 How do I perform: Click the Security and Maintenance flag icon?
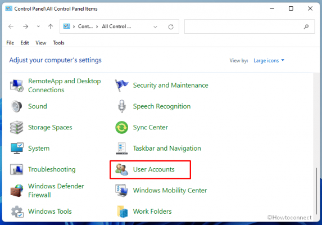121,85
